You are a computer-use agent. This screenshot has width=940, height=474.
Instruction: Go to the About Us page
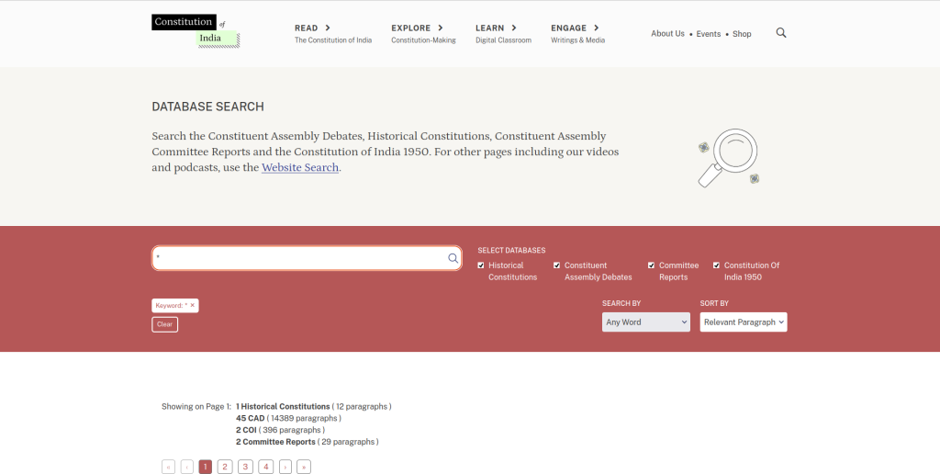pyautogui.click(x=668, y=34)
